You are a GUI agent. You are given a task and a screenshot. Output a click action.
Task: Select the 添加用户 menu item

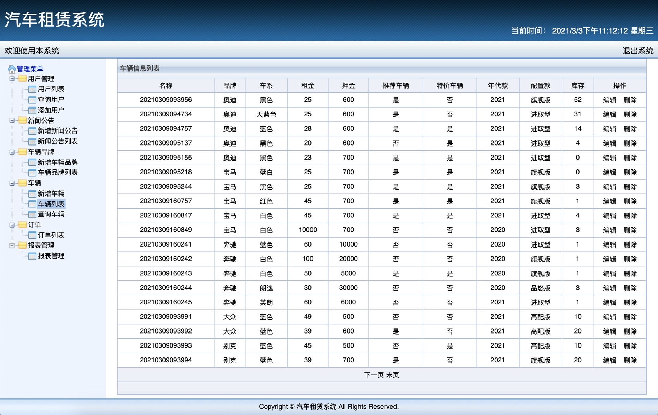tap(51, 110)
